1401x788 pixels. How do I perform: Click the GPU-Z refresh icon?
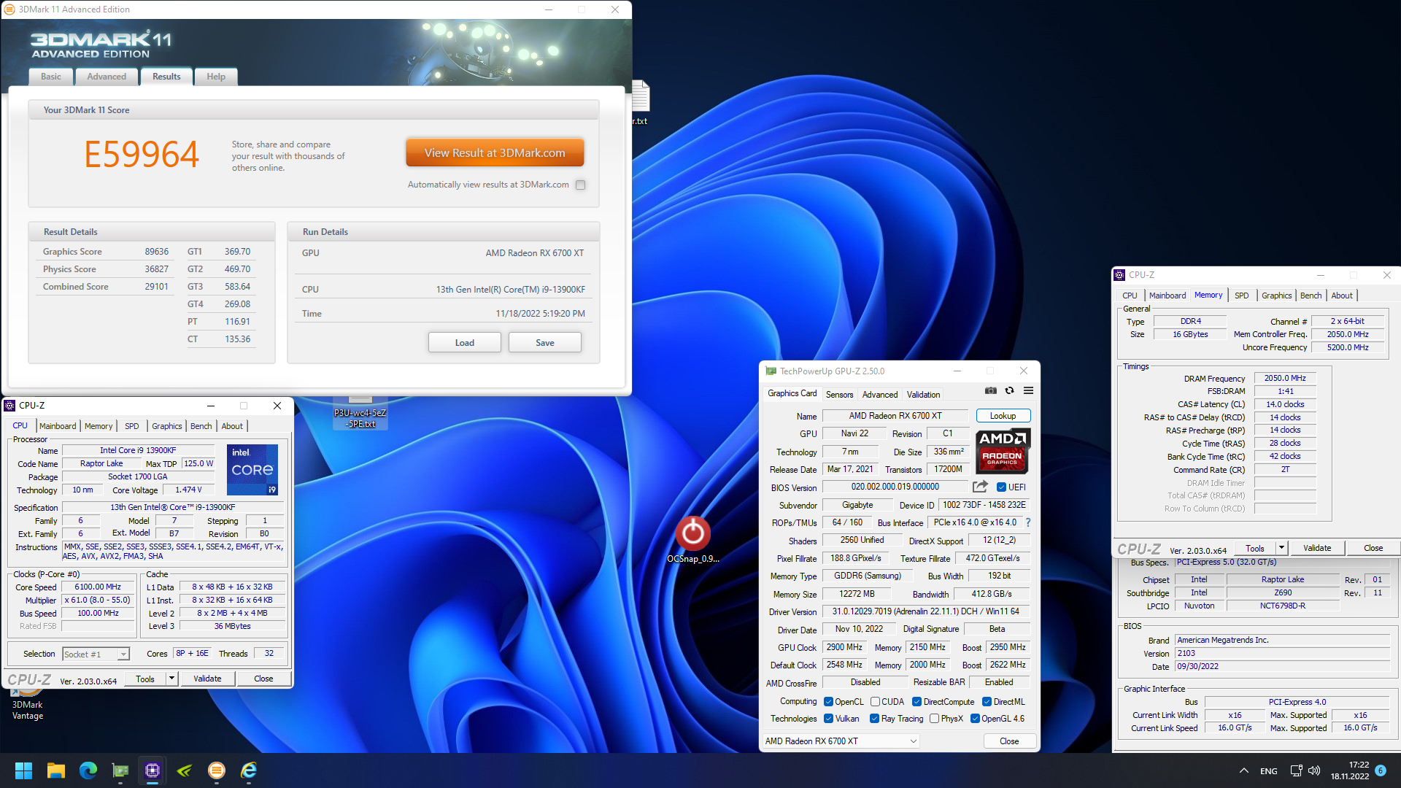1009,391
